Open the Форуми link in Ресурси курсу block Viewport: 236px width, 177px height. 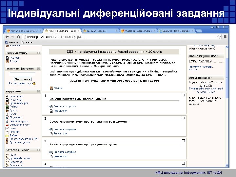click(14, 61)
